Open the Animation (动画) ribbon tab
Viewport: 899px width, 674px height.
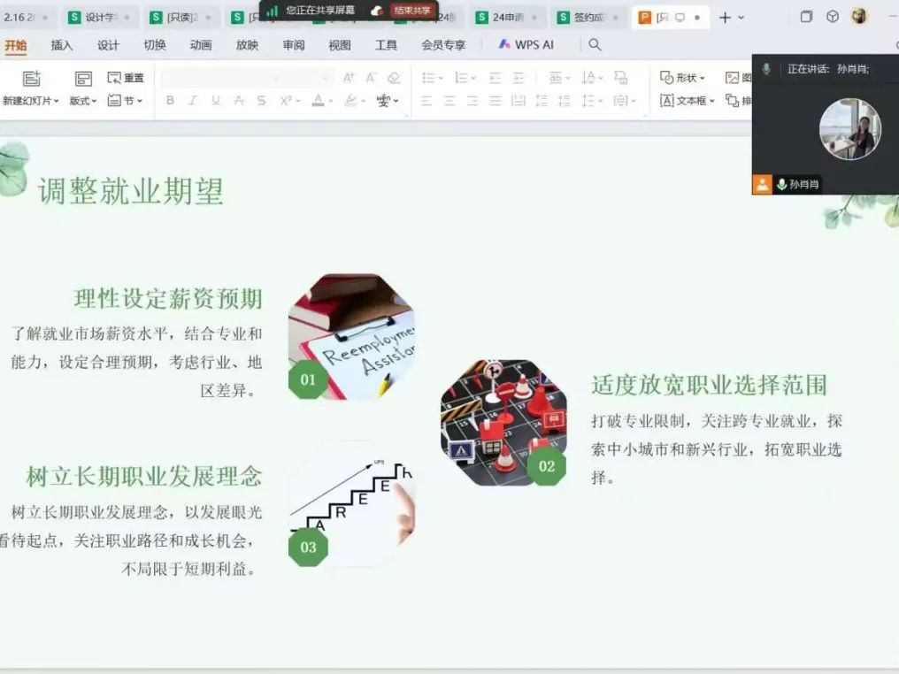(200, 45)
